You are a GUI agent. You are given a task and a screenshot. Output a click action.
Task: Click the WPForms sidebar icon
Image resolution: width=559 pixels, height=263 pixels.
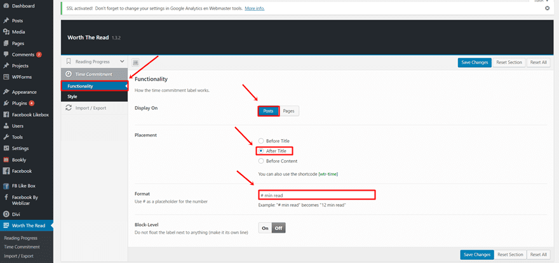tap(6, 77)
